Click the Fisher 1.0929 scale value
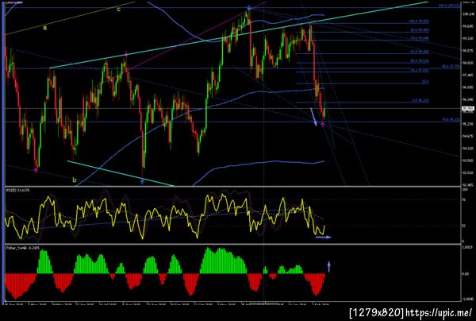The height and width of the screenshot is (321, 476). coord(467,248)
